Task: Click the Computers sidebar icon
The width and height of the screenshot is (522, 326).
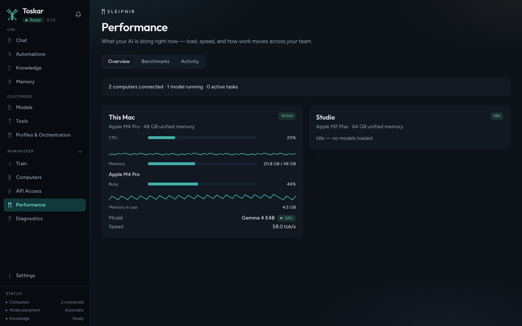Action: (10, 177)
